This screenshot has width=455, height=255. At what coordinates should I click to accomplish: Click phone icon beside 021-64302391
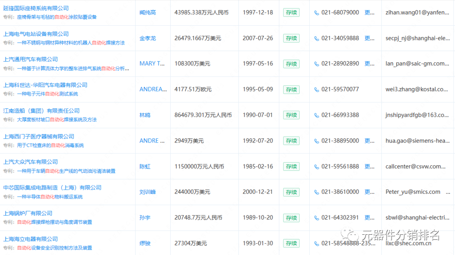[316, 218]
